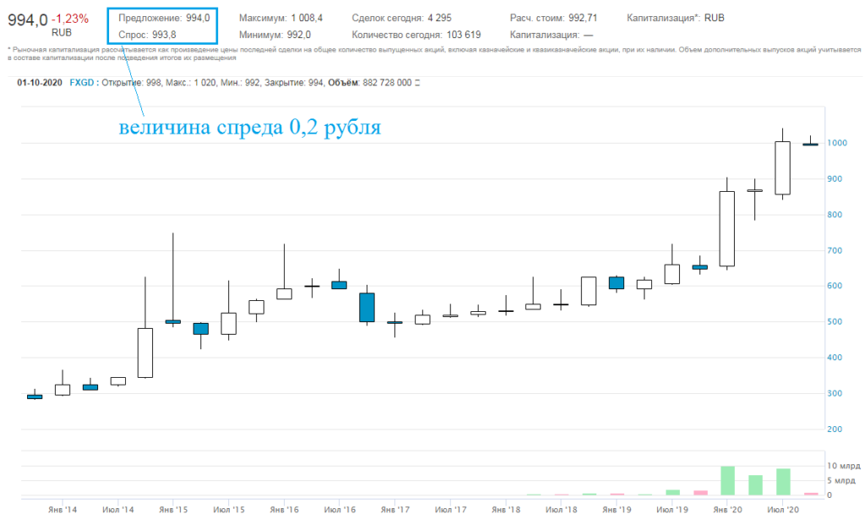Click the -1,23% price change indicator
Image resolution: width=865 pixels, height=525 pixels.
pos(70,19)
